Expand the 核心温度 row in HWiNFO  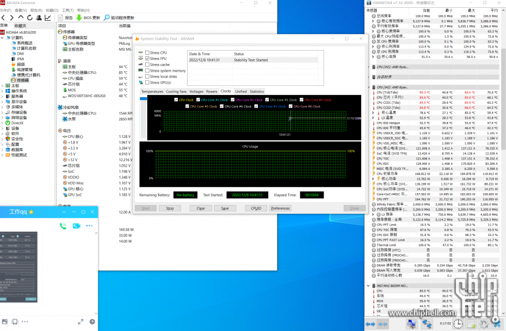click(373, 113)
